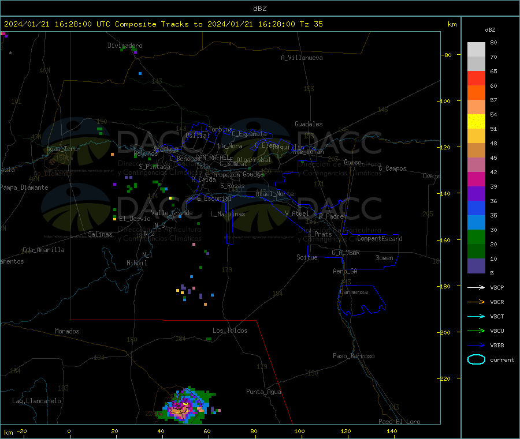The image size is (520, 439).
Task: Click the 'VBCP' legend label
Action: 497,288
